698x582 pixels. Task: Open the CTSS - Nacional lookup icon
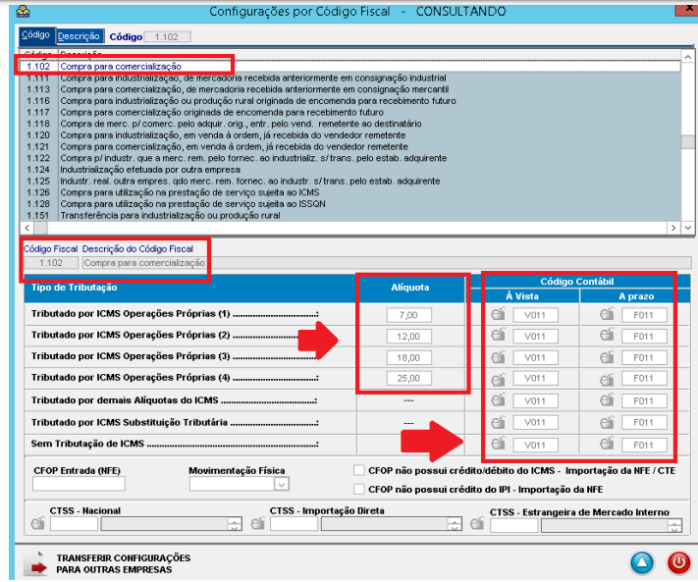(x=38, y=523)
